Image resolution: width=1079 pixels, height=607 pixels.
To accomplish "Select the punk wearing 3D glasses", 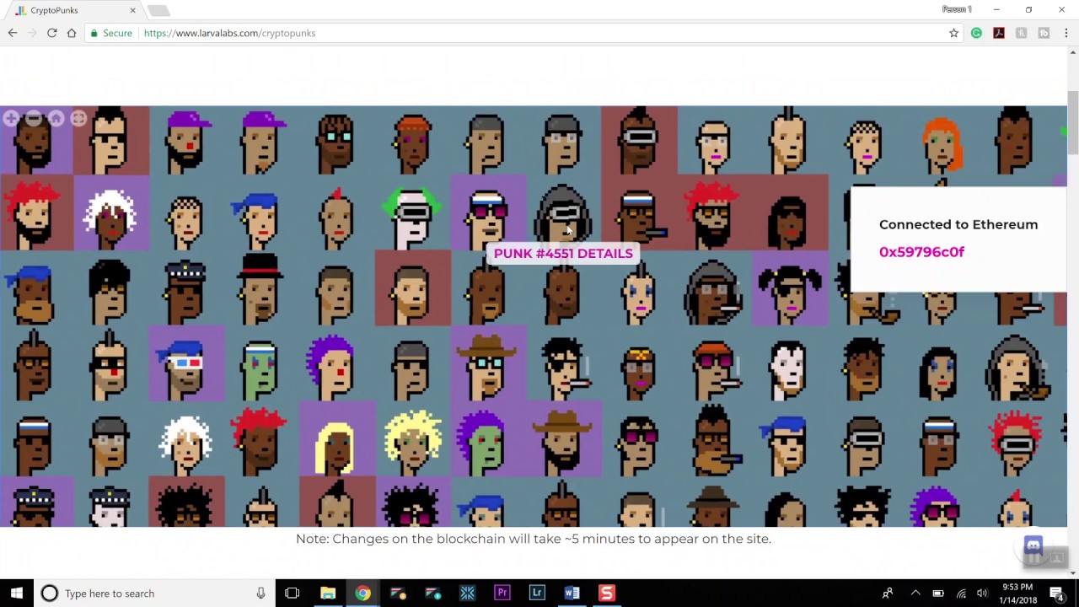I will coord(186,364).
